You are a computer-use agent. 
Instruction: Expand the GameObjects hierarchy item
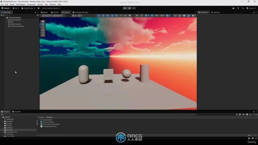[7, 20]
